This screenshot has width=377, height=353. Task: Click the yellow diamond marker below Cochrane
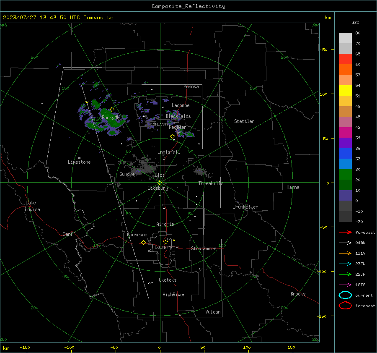(144, 242)
